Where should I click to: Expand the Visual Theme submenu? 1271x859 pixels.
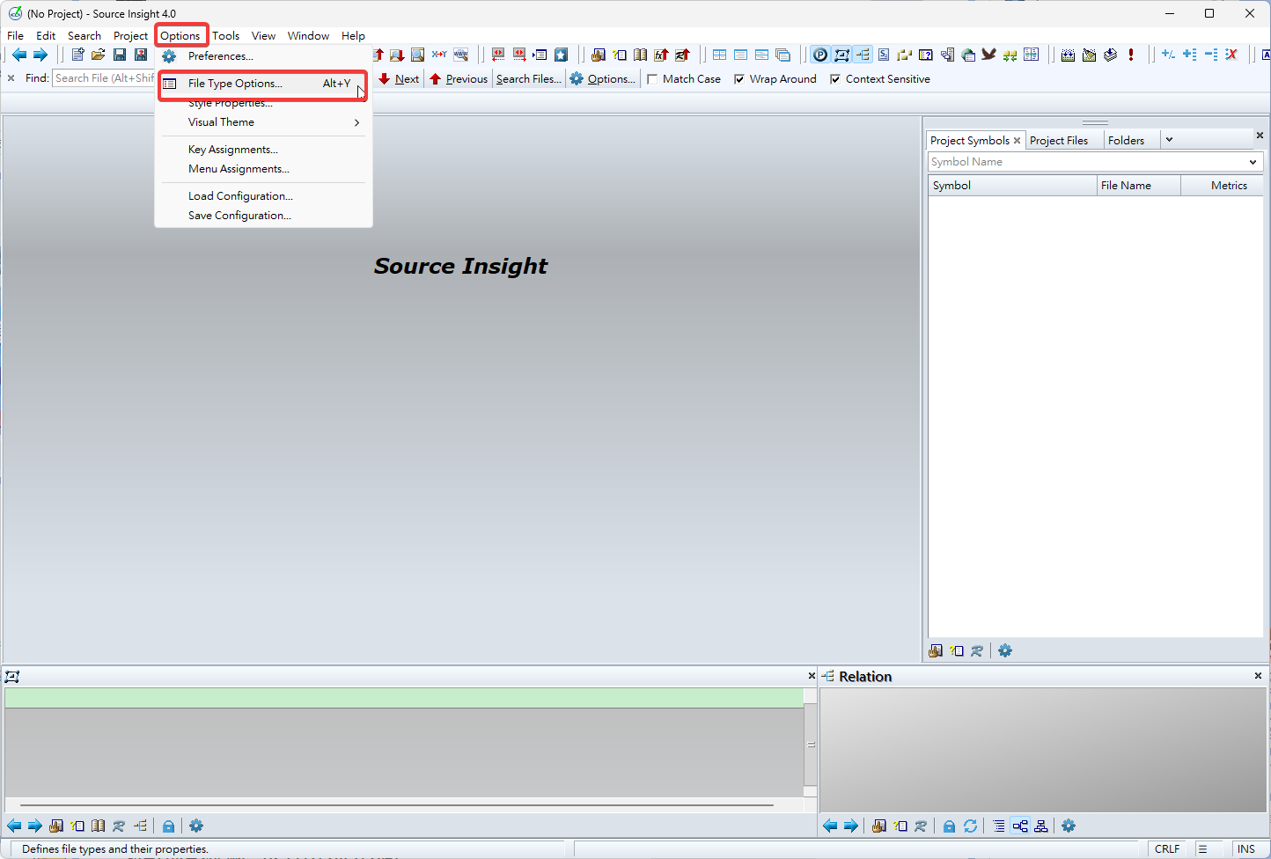pos(263,122)
